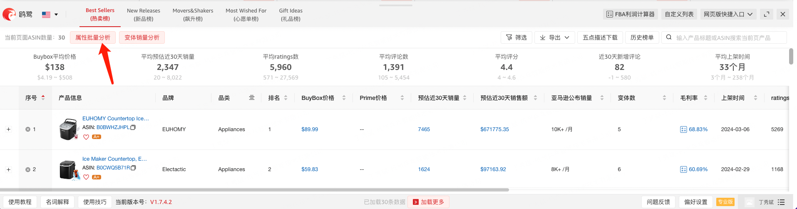797x209 pixels.
Task: Click ASIN link B0CWQ5B71R
Action: 113,168
